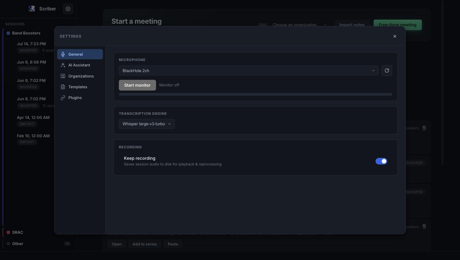Image resolution: width=460 pixels, height=260 pixels.
Task: Close the Settings dialog with X
Action: 395,36
